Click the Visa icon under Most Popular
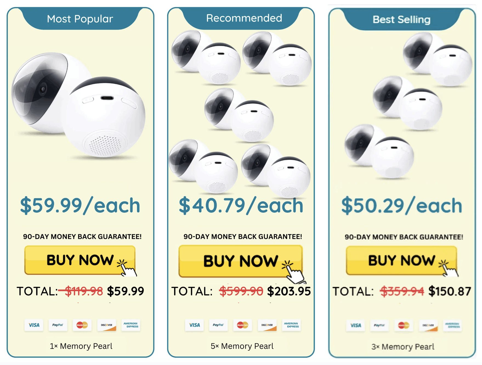Viewport: 482px width, 365px height. click(x=34, y=325)
